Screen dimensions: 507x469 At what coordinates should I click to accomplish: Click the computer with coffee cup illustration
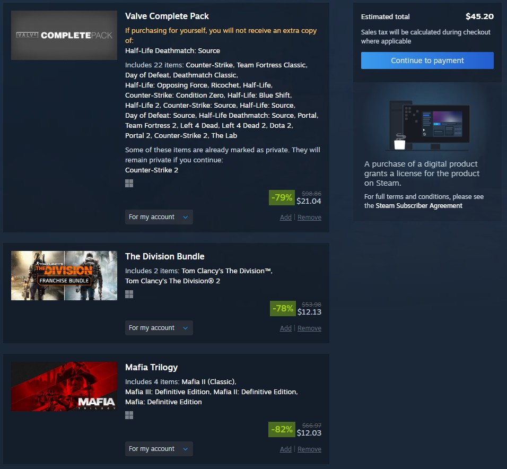pyautogui.click(x=427, y=126)
